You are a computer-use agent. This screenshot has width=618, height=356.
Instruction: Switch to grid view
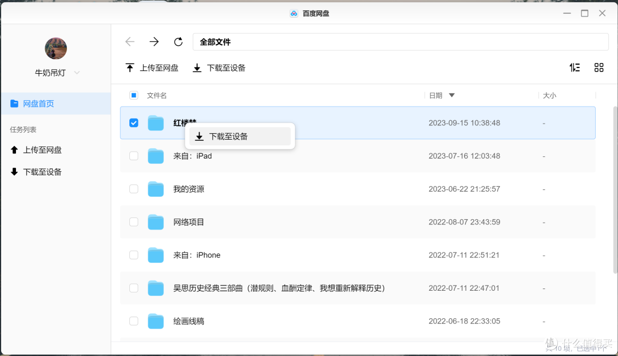[599, 68]
